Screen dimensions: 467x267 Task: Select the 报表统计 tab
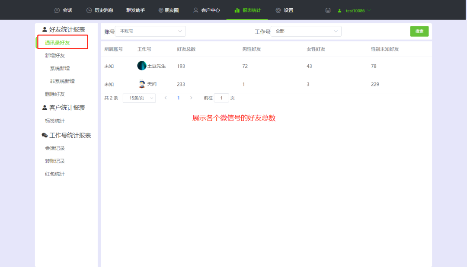click(x=247, y=10)
